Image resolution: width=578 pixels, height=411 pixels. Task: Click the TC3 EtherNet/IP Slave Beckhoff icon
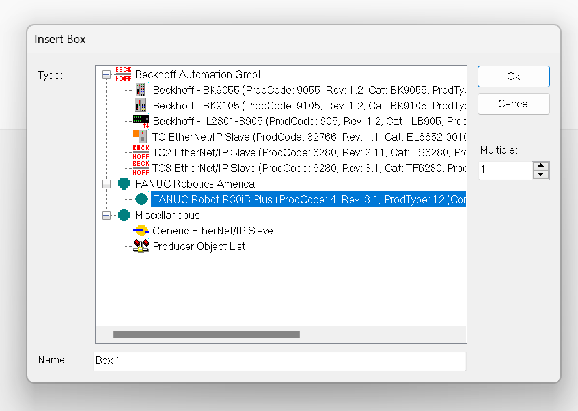pos(141,168)
